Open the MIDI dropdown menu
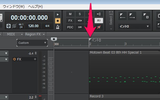This screenshot has height=100, width=160. (x=13, y=34)
